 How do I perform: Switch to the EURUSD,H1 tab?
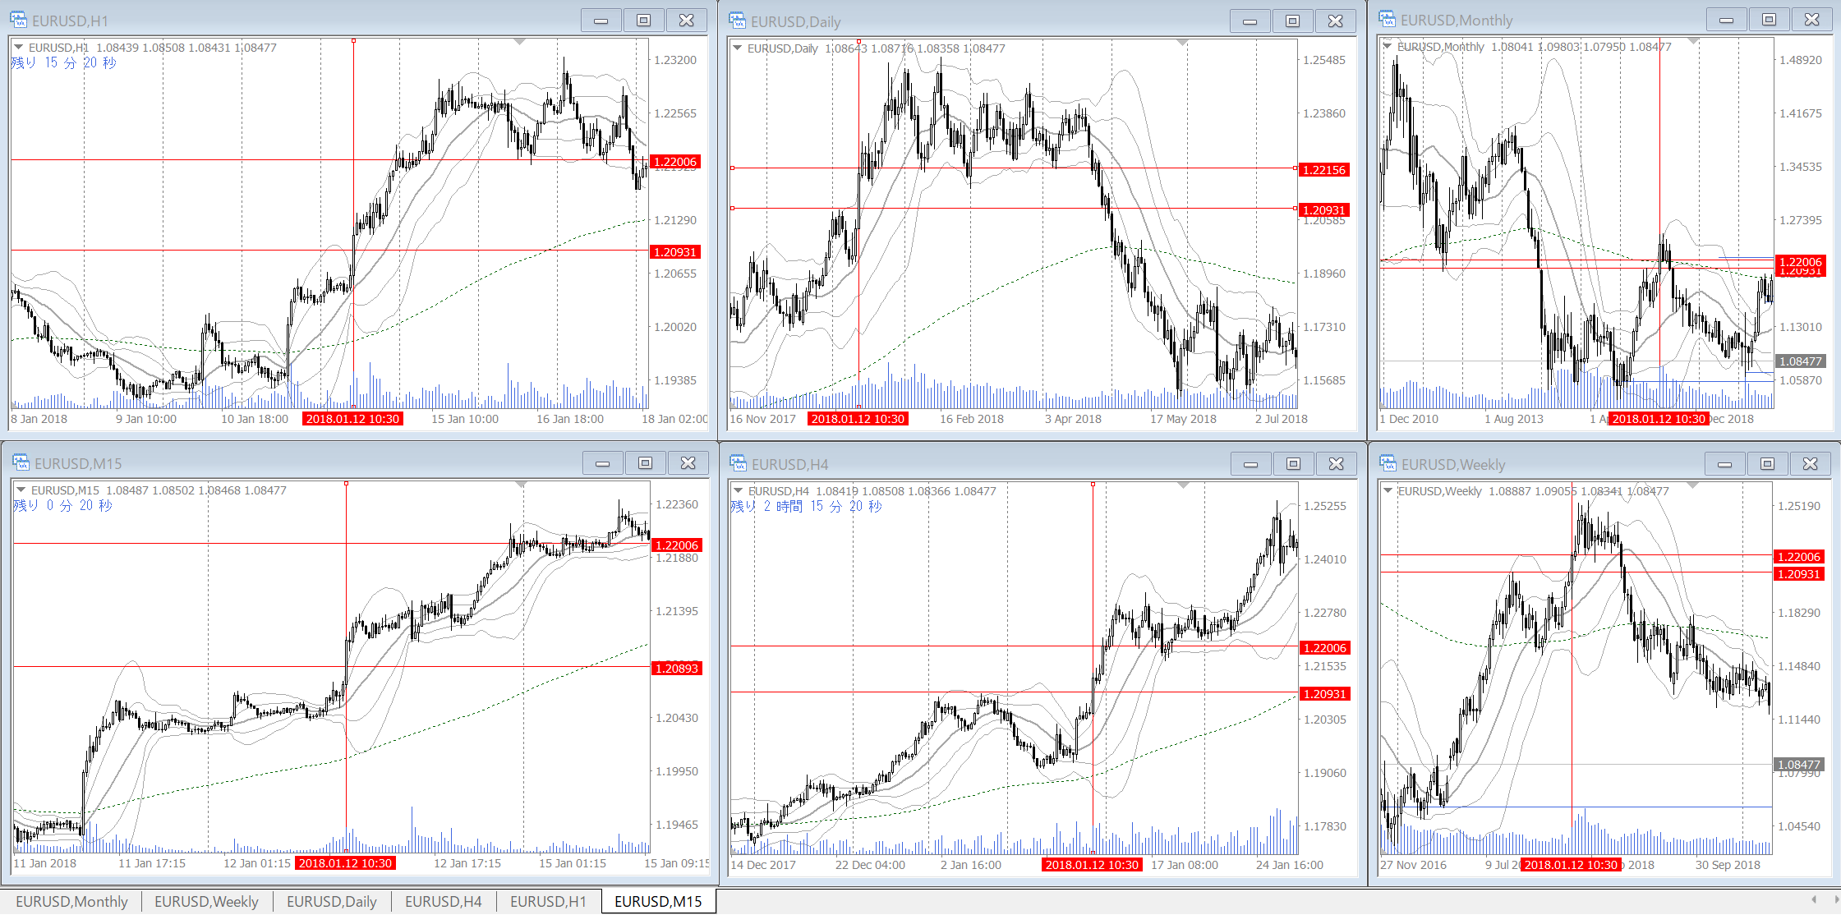point(549,901)
